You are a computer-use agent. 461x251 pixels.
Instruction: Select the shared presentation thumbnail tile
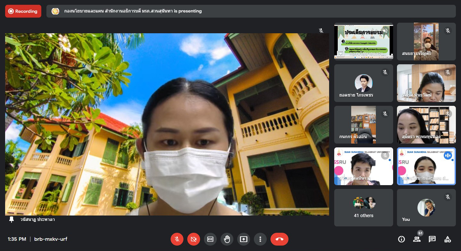click(363, 41)
